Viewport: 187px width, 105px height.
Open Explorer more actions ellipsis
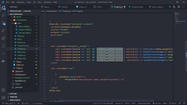[x=36, y=7]
